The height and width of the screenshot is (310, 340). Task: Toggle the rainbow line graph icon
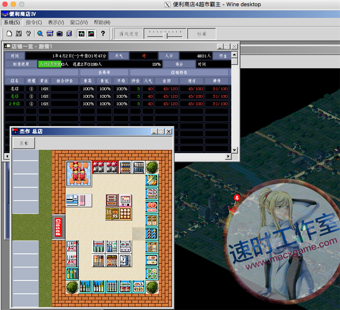[x=91, y=34]
